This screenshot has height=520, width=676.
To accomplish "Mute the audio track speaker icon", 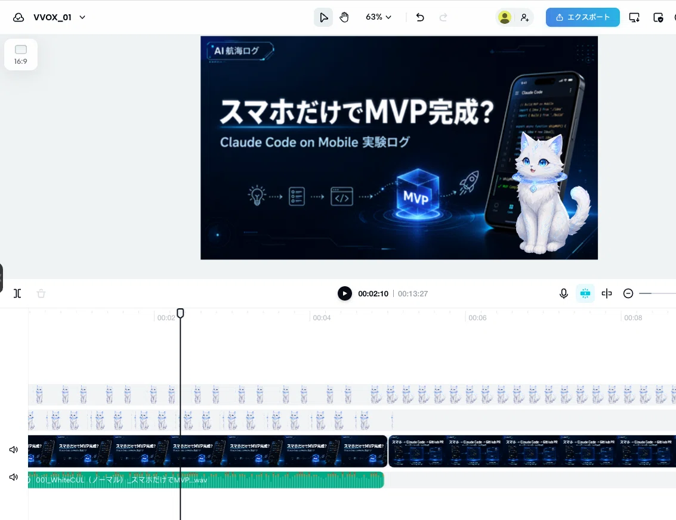I will point(13,477).
